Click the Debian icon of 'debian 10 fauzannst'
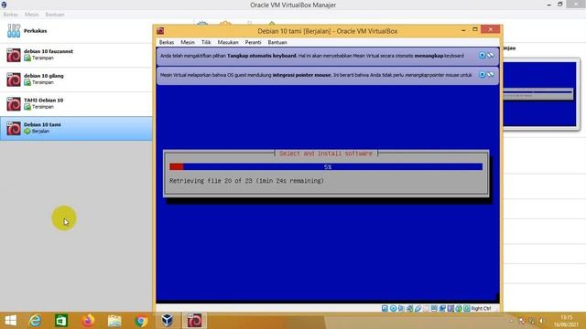 14,55
